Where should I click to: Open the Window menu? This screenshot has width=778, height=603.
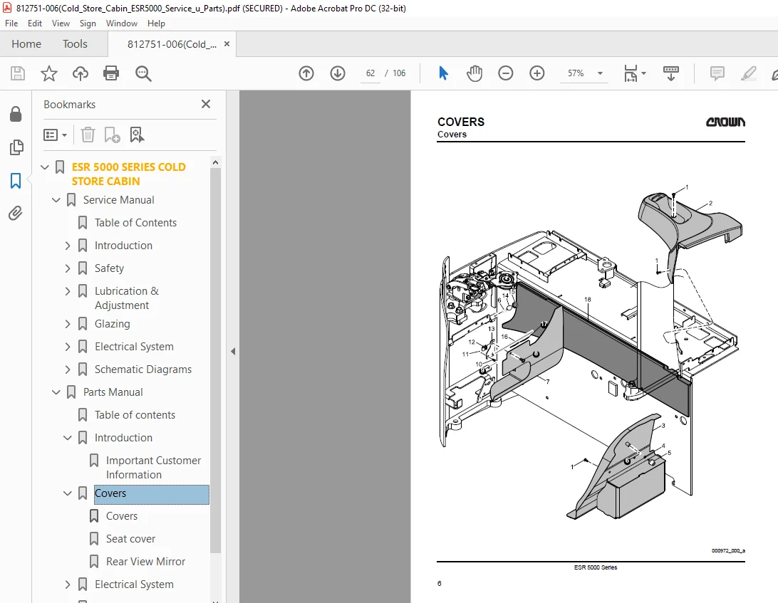122,23
